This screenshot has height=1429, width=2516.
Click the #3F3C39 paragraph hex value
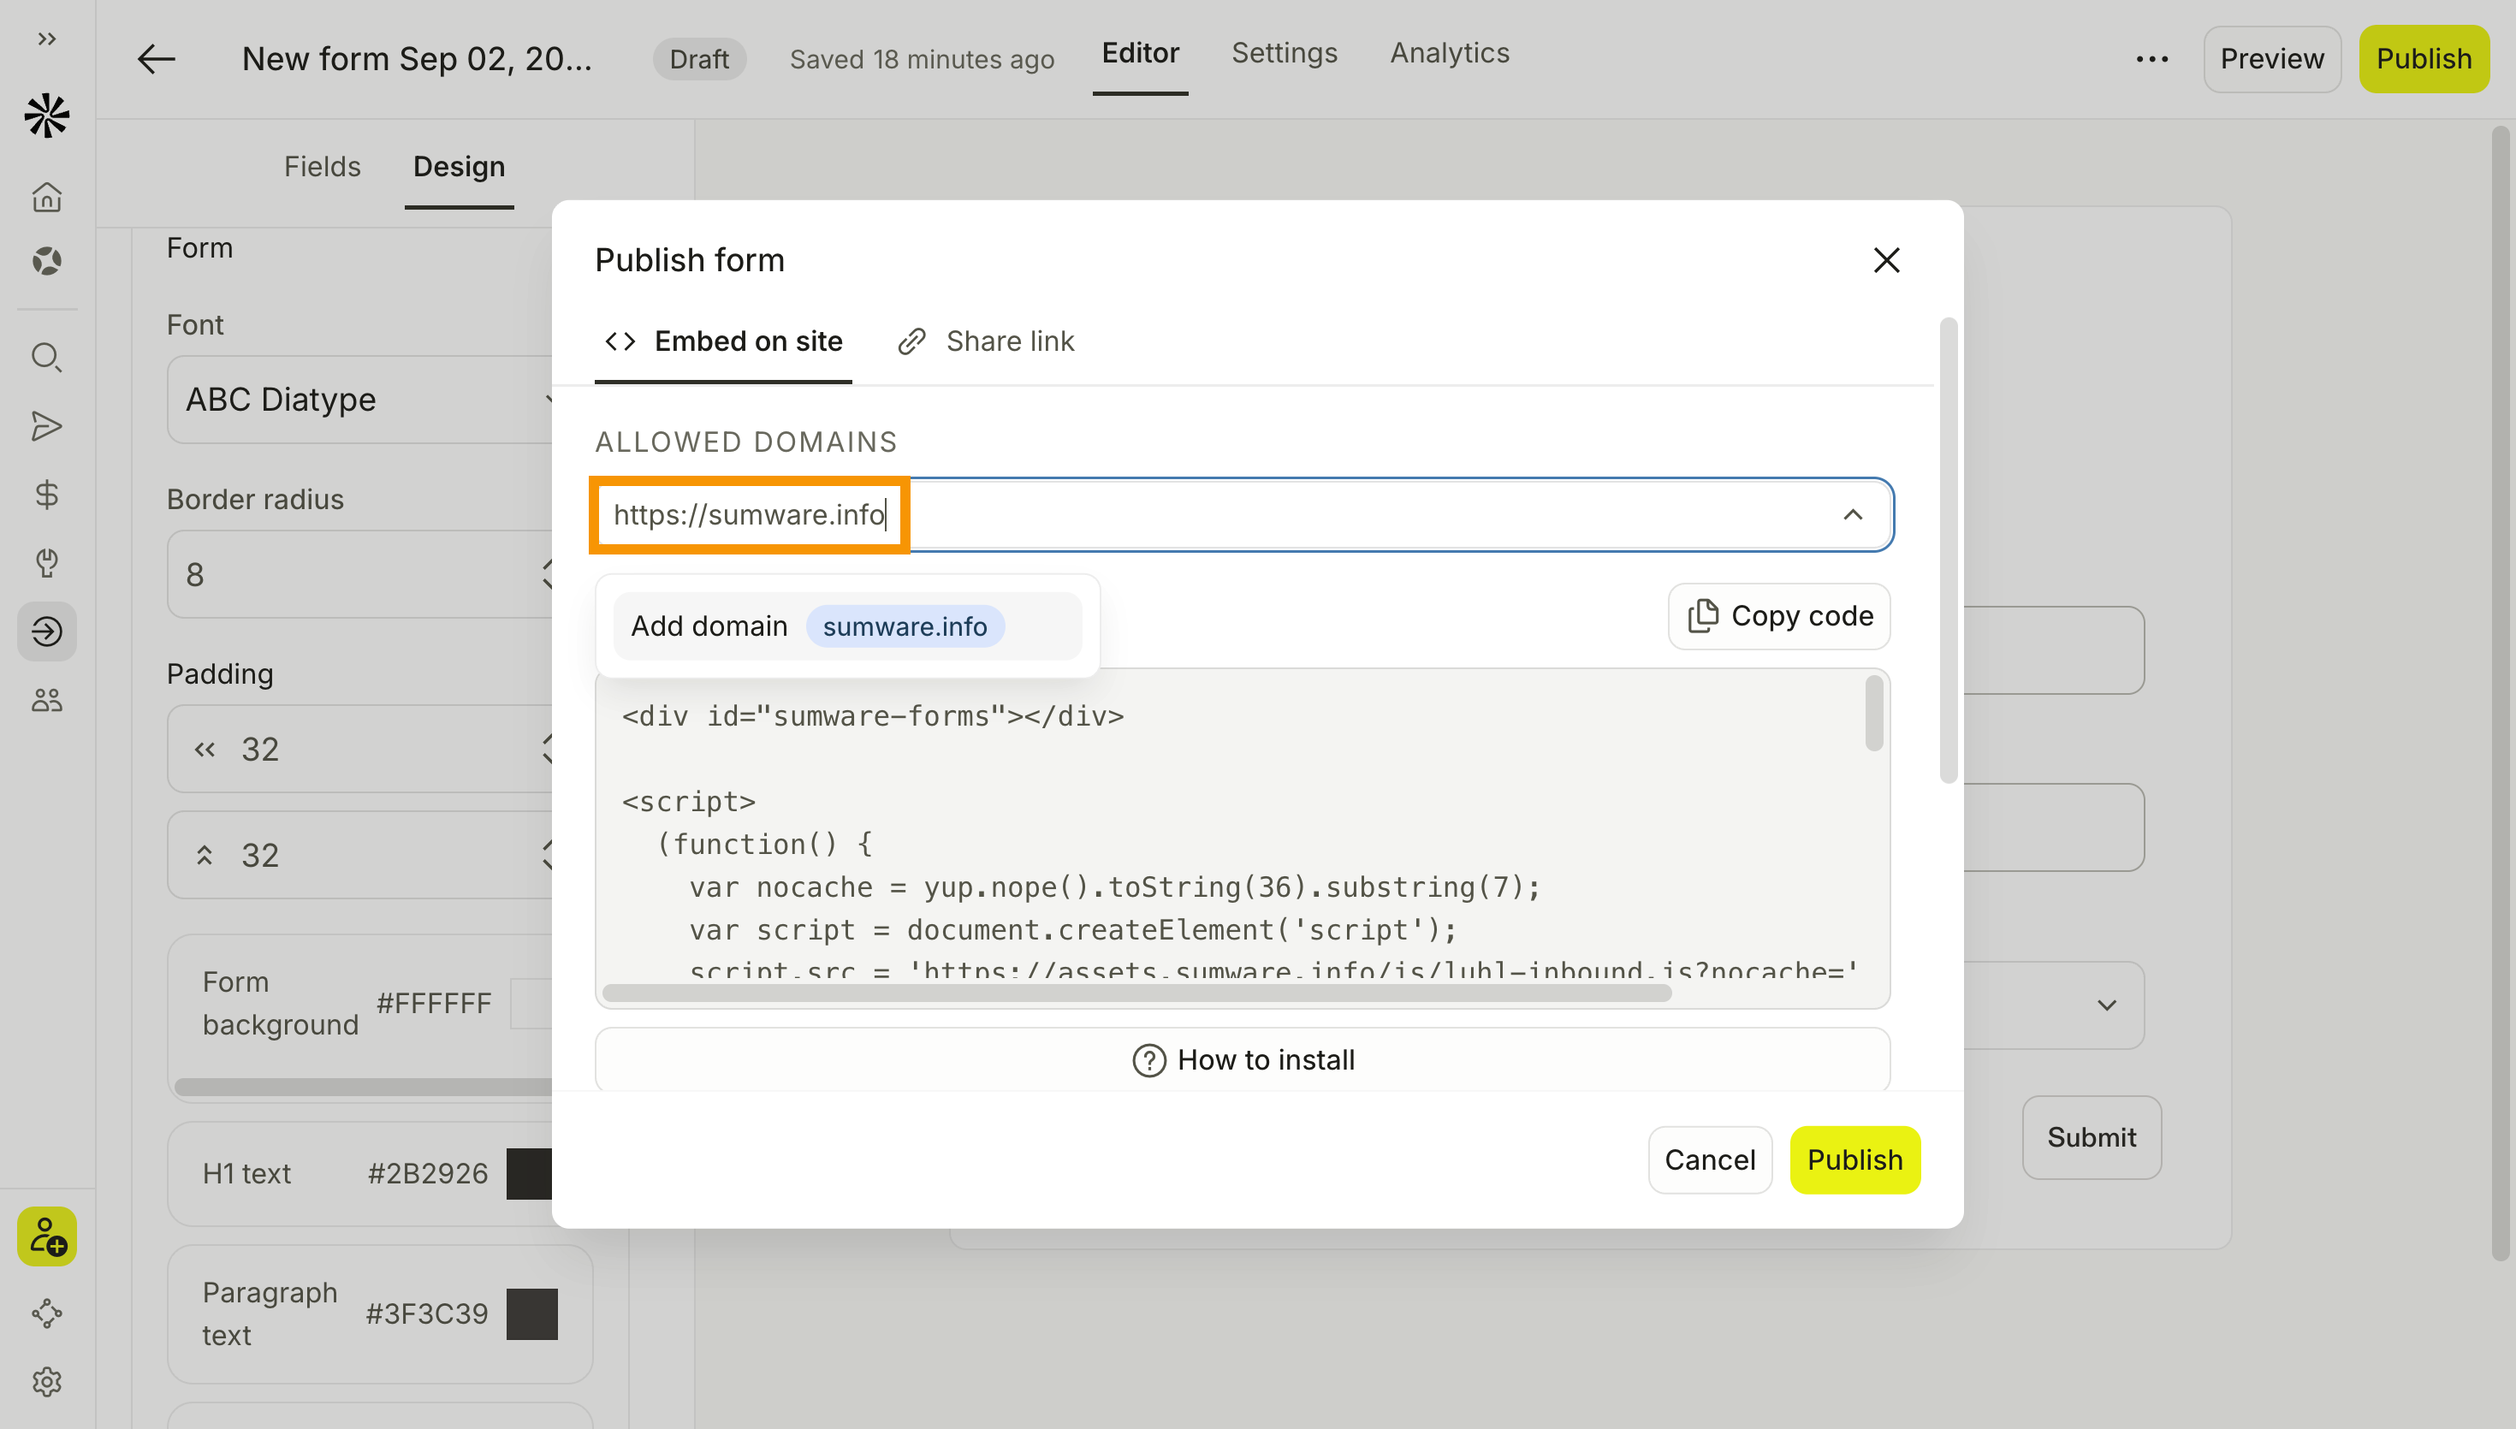(x=427, y=1314)
